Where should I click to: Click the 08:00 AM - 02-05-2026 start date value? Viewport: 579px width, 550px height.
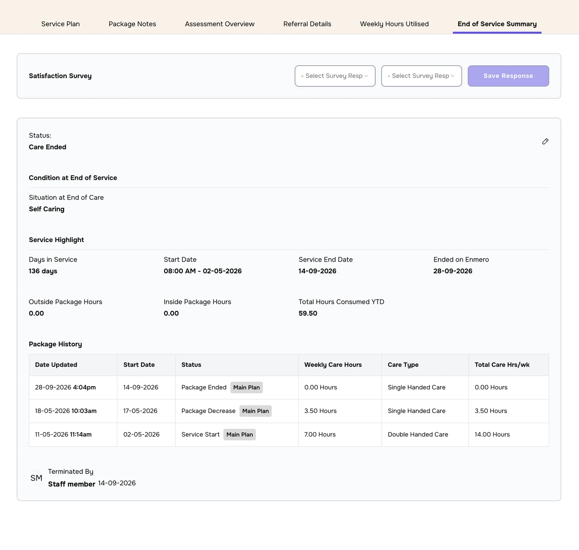pos(203,271)
